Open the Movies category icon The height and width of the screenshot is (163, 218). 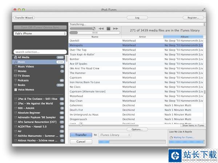click(15, 71)
